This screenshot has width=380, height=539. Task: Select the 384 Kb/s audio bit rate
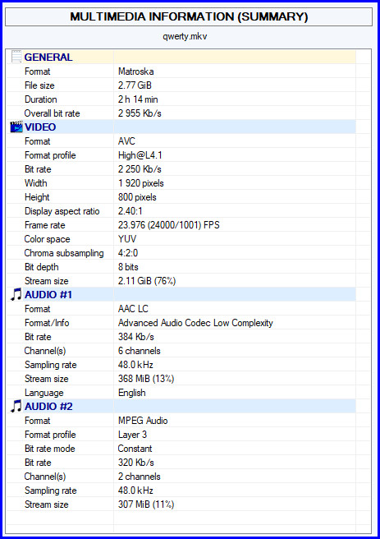coord(136,337)
